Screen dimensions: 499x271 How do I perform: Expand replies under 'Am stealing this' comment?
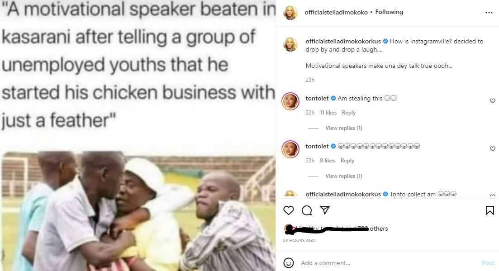[x=344, y=128]
